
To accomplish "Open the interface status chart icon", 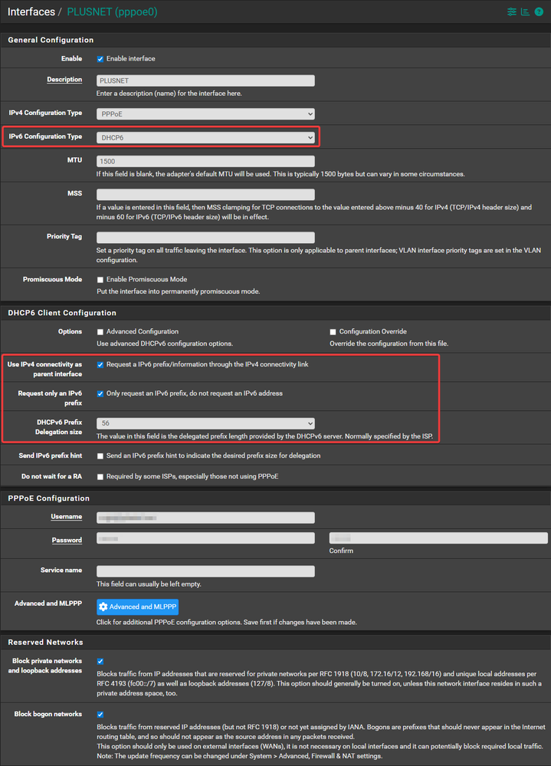I will [525, 12].
